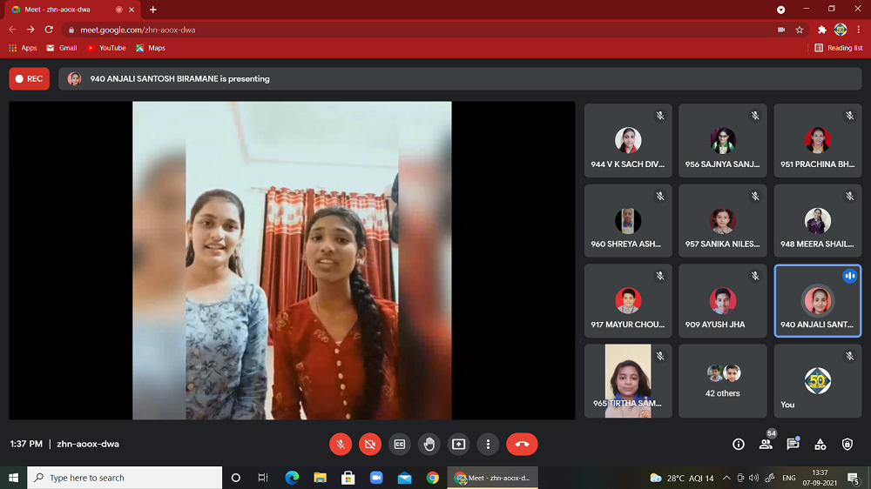Open Chrome's three-dot customize menu

pyautogui.click(x=859, y=30)
